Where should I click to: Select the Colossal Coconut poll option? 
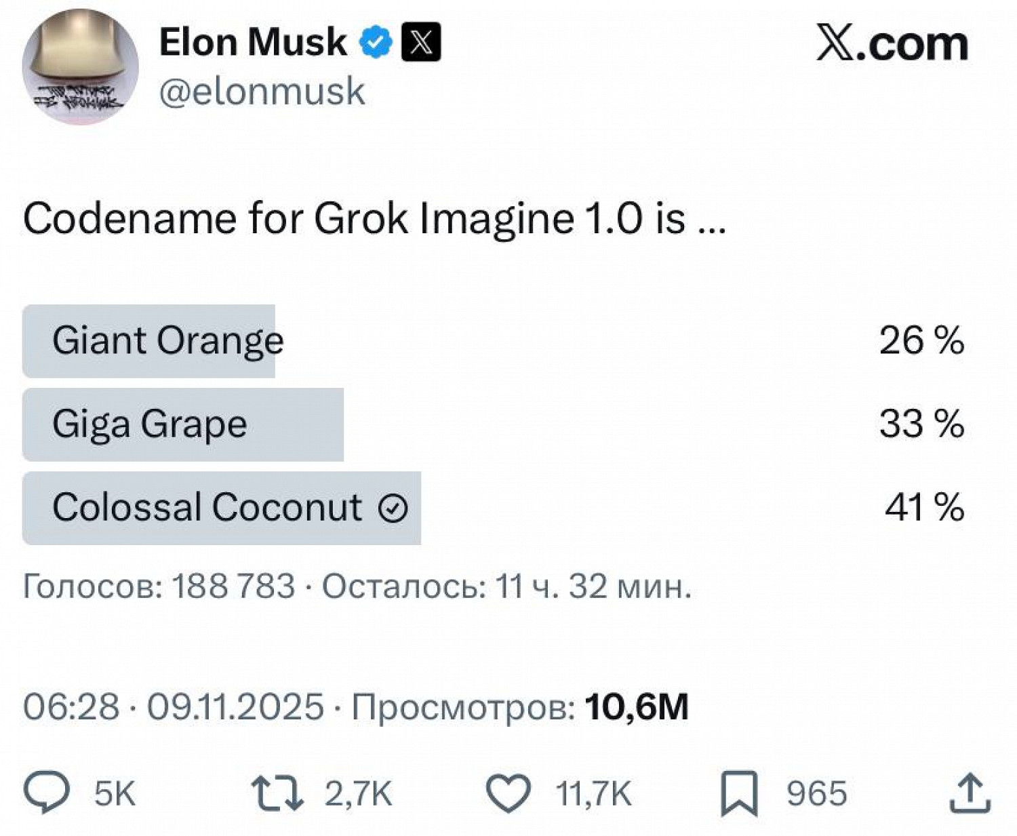click(207, 508)
